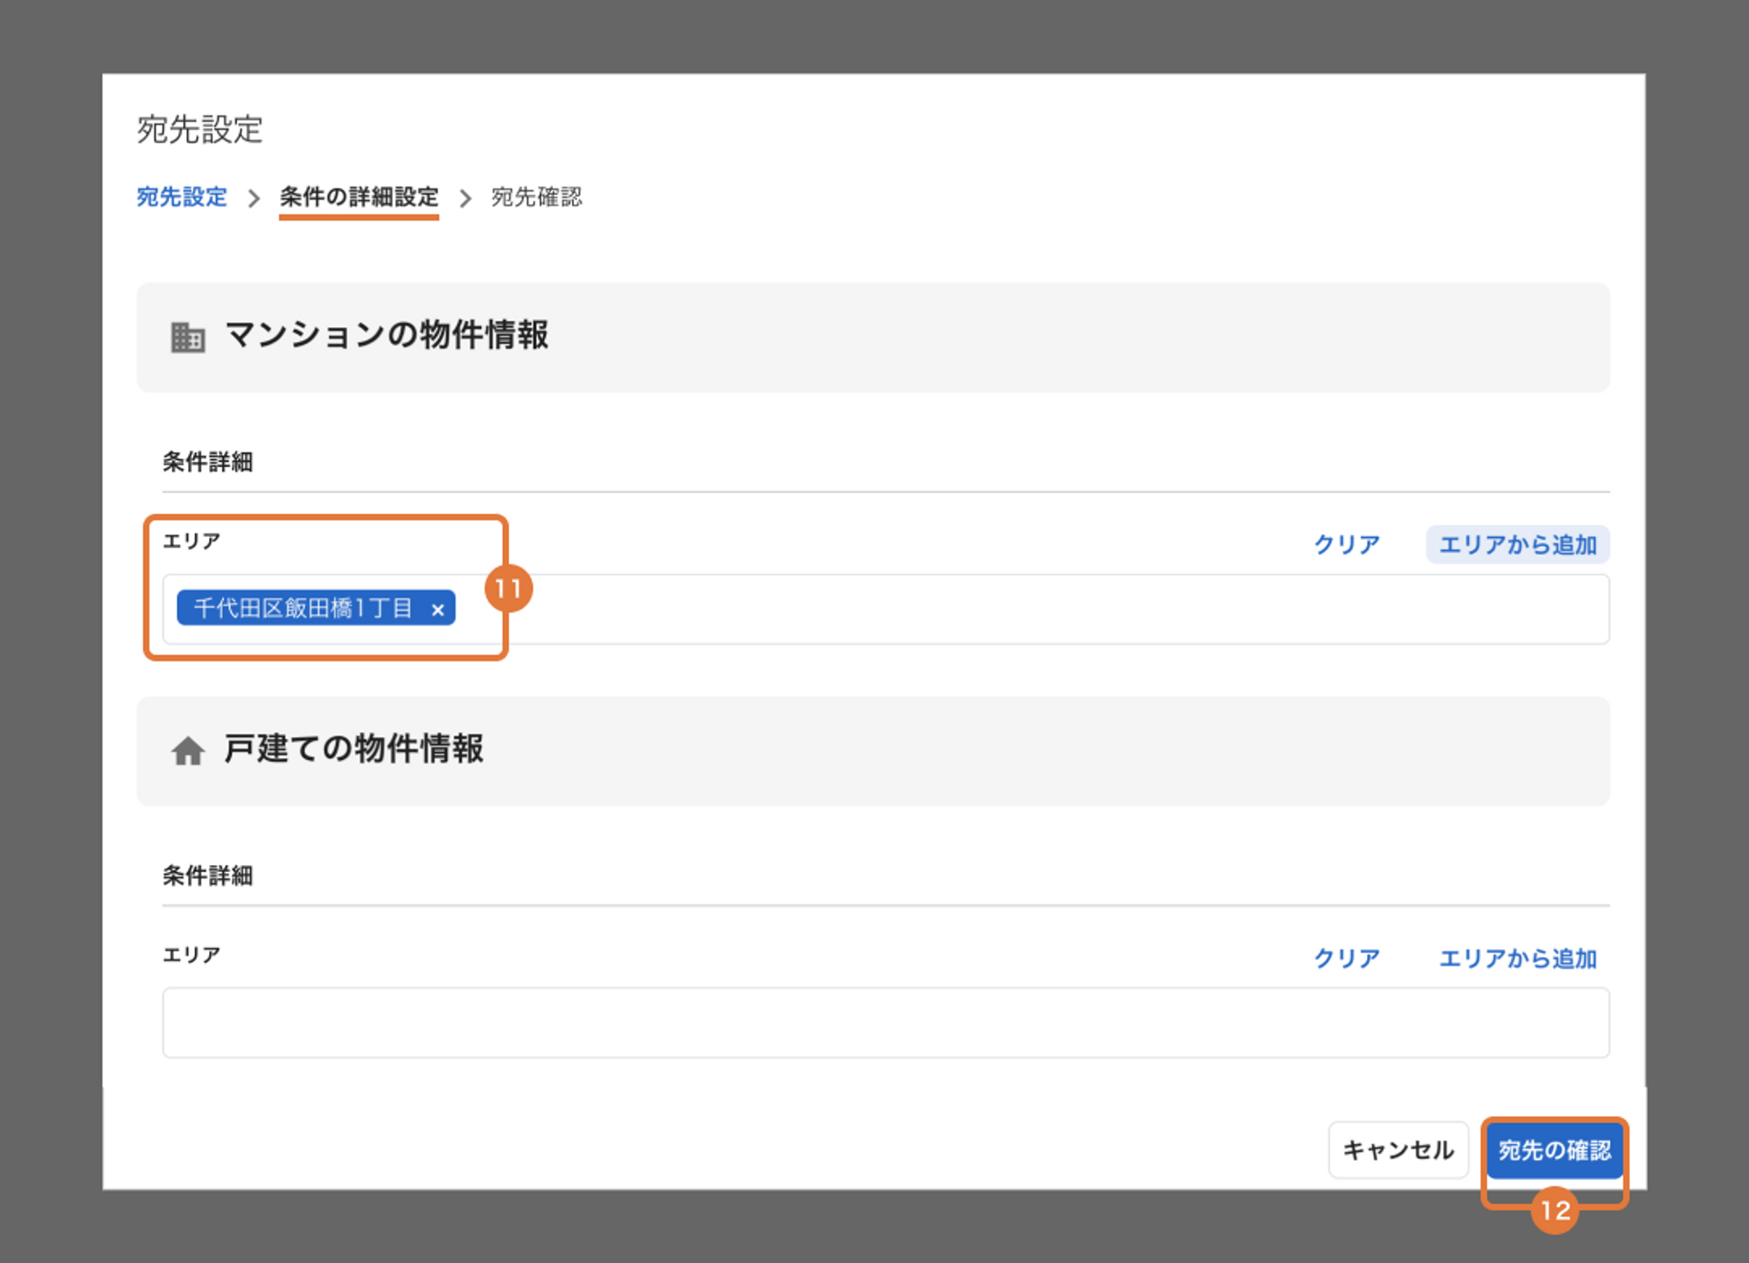
Task: Focus the empty detached house area field
Action: coord(886,1022)
